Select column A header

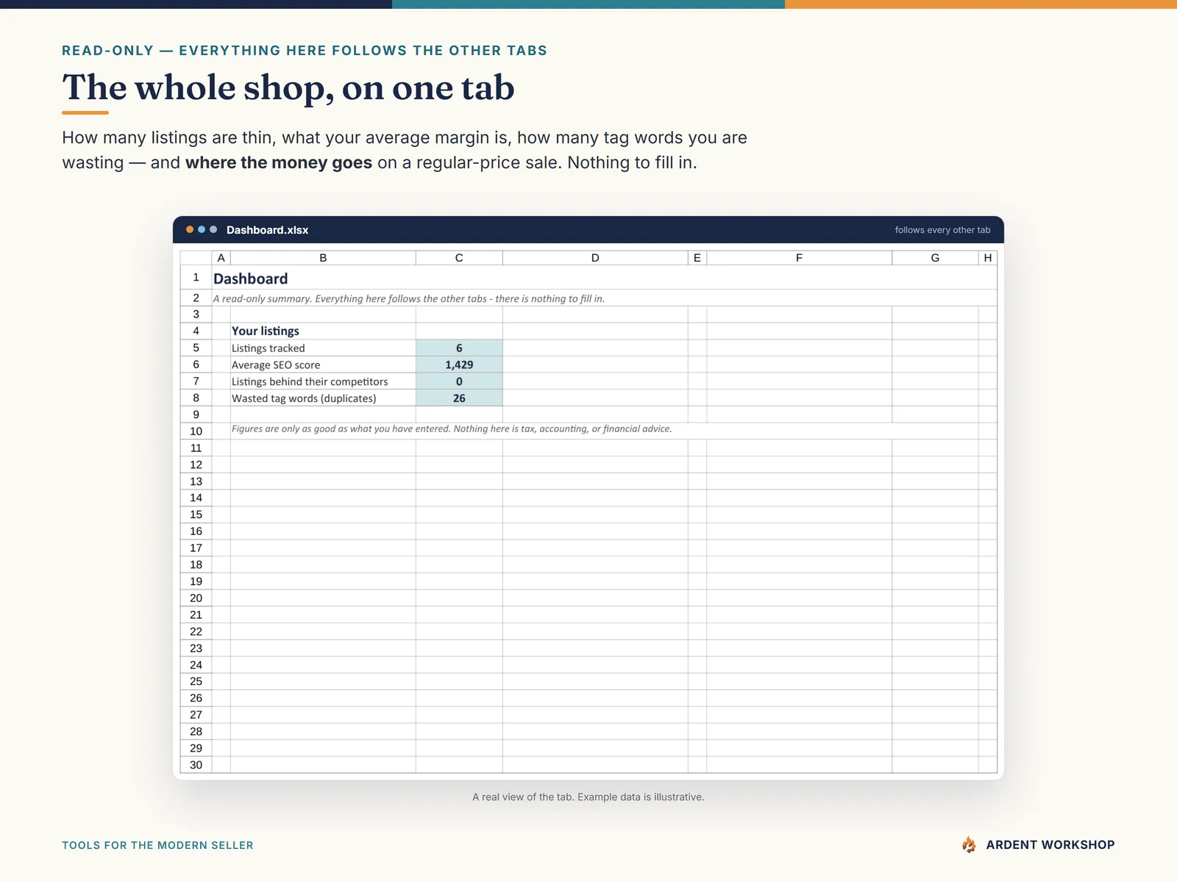[x=221, y=258]
